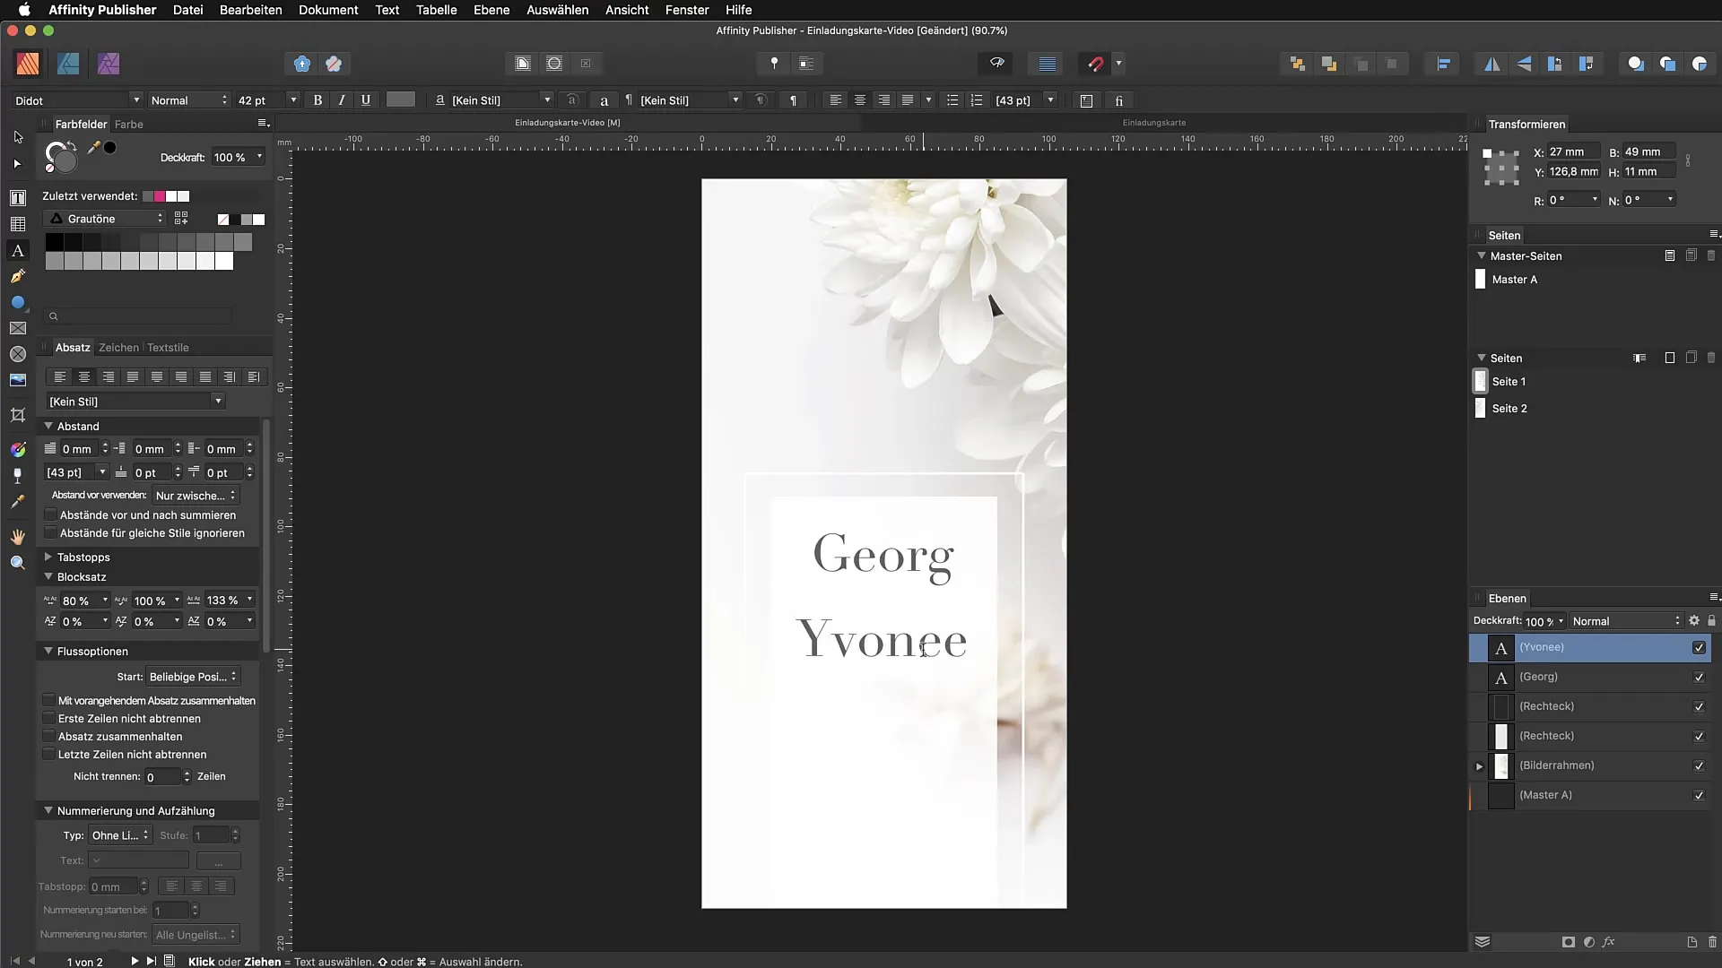Select the Crop tool
The width and height of the screenshot is (1722, 968).
tap(18, 415)
